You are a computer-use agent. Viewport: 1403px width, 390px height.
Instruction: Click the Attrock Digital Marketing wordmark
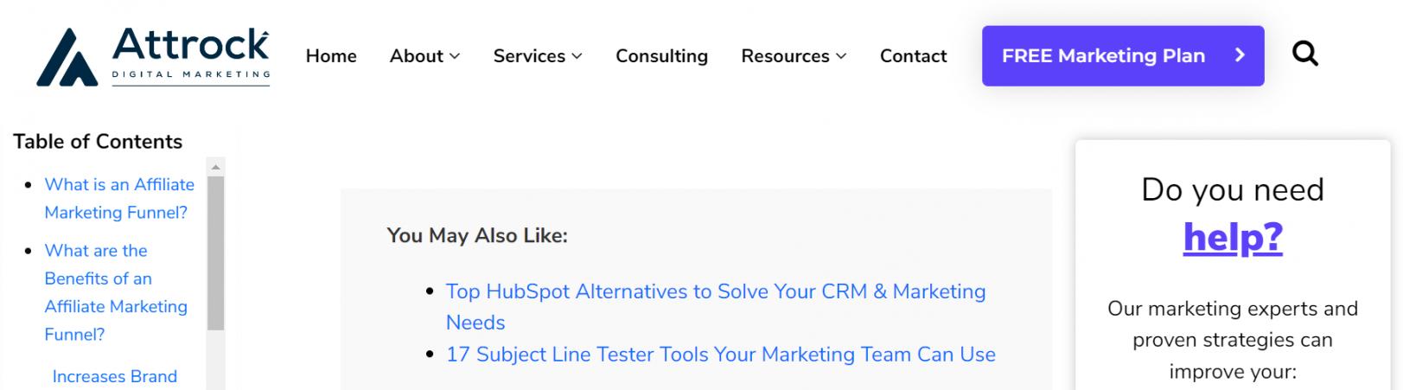coord(191,54)
